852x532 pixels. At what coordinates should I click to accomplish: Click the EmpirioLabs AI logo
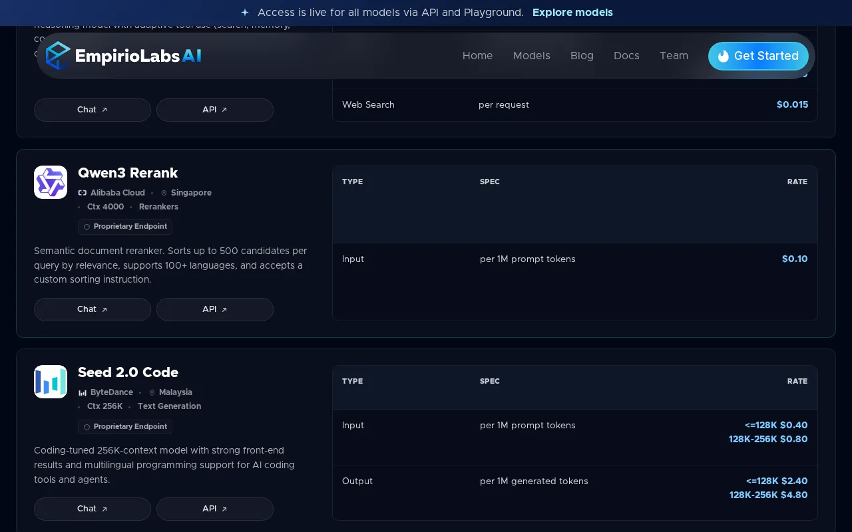tap(123, 56)
